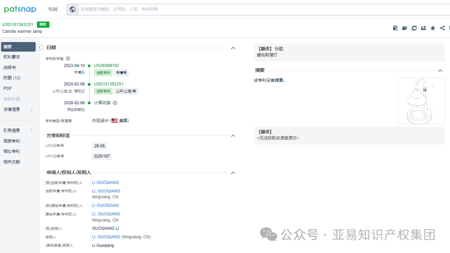Collapse the left sidebar with the arrow circle
The image size is (450, 253).
coord(40,47)
